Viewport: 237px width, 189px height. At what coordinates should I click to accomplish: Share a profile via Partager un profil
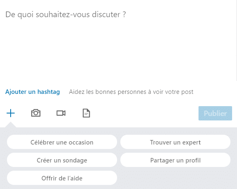[175, 160]
